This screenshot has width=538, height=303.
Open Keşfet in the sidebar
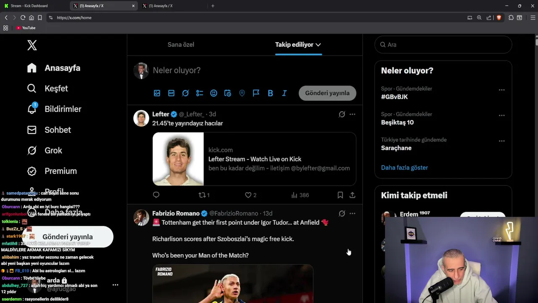click(x=47, y=88)
